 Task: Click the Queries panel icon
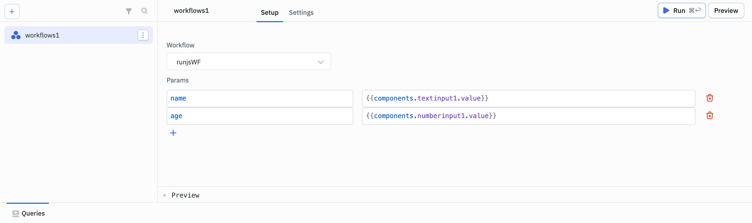pos(15,213)
